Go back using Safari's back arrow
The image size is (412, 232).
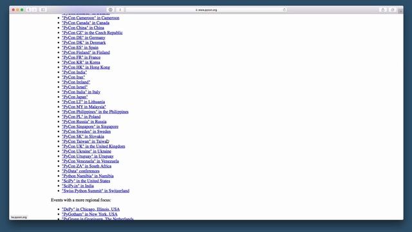28,10
